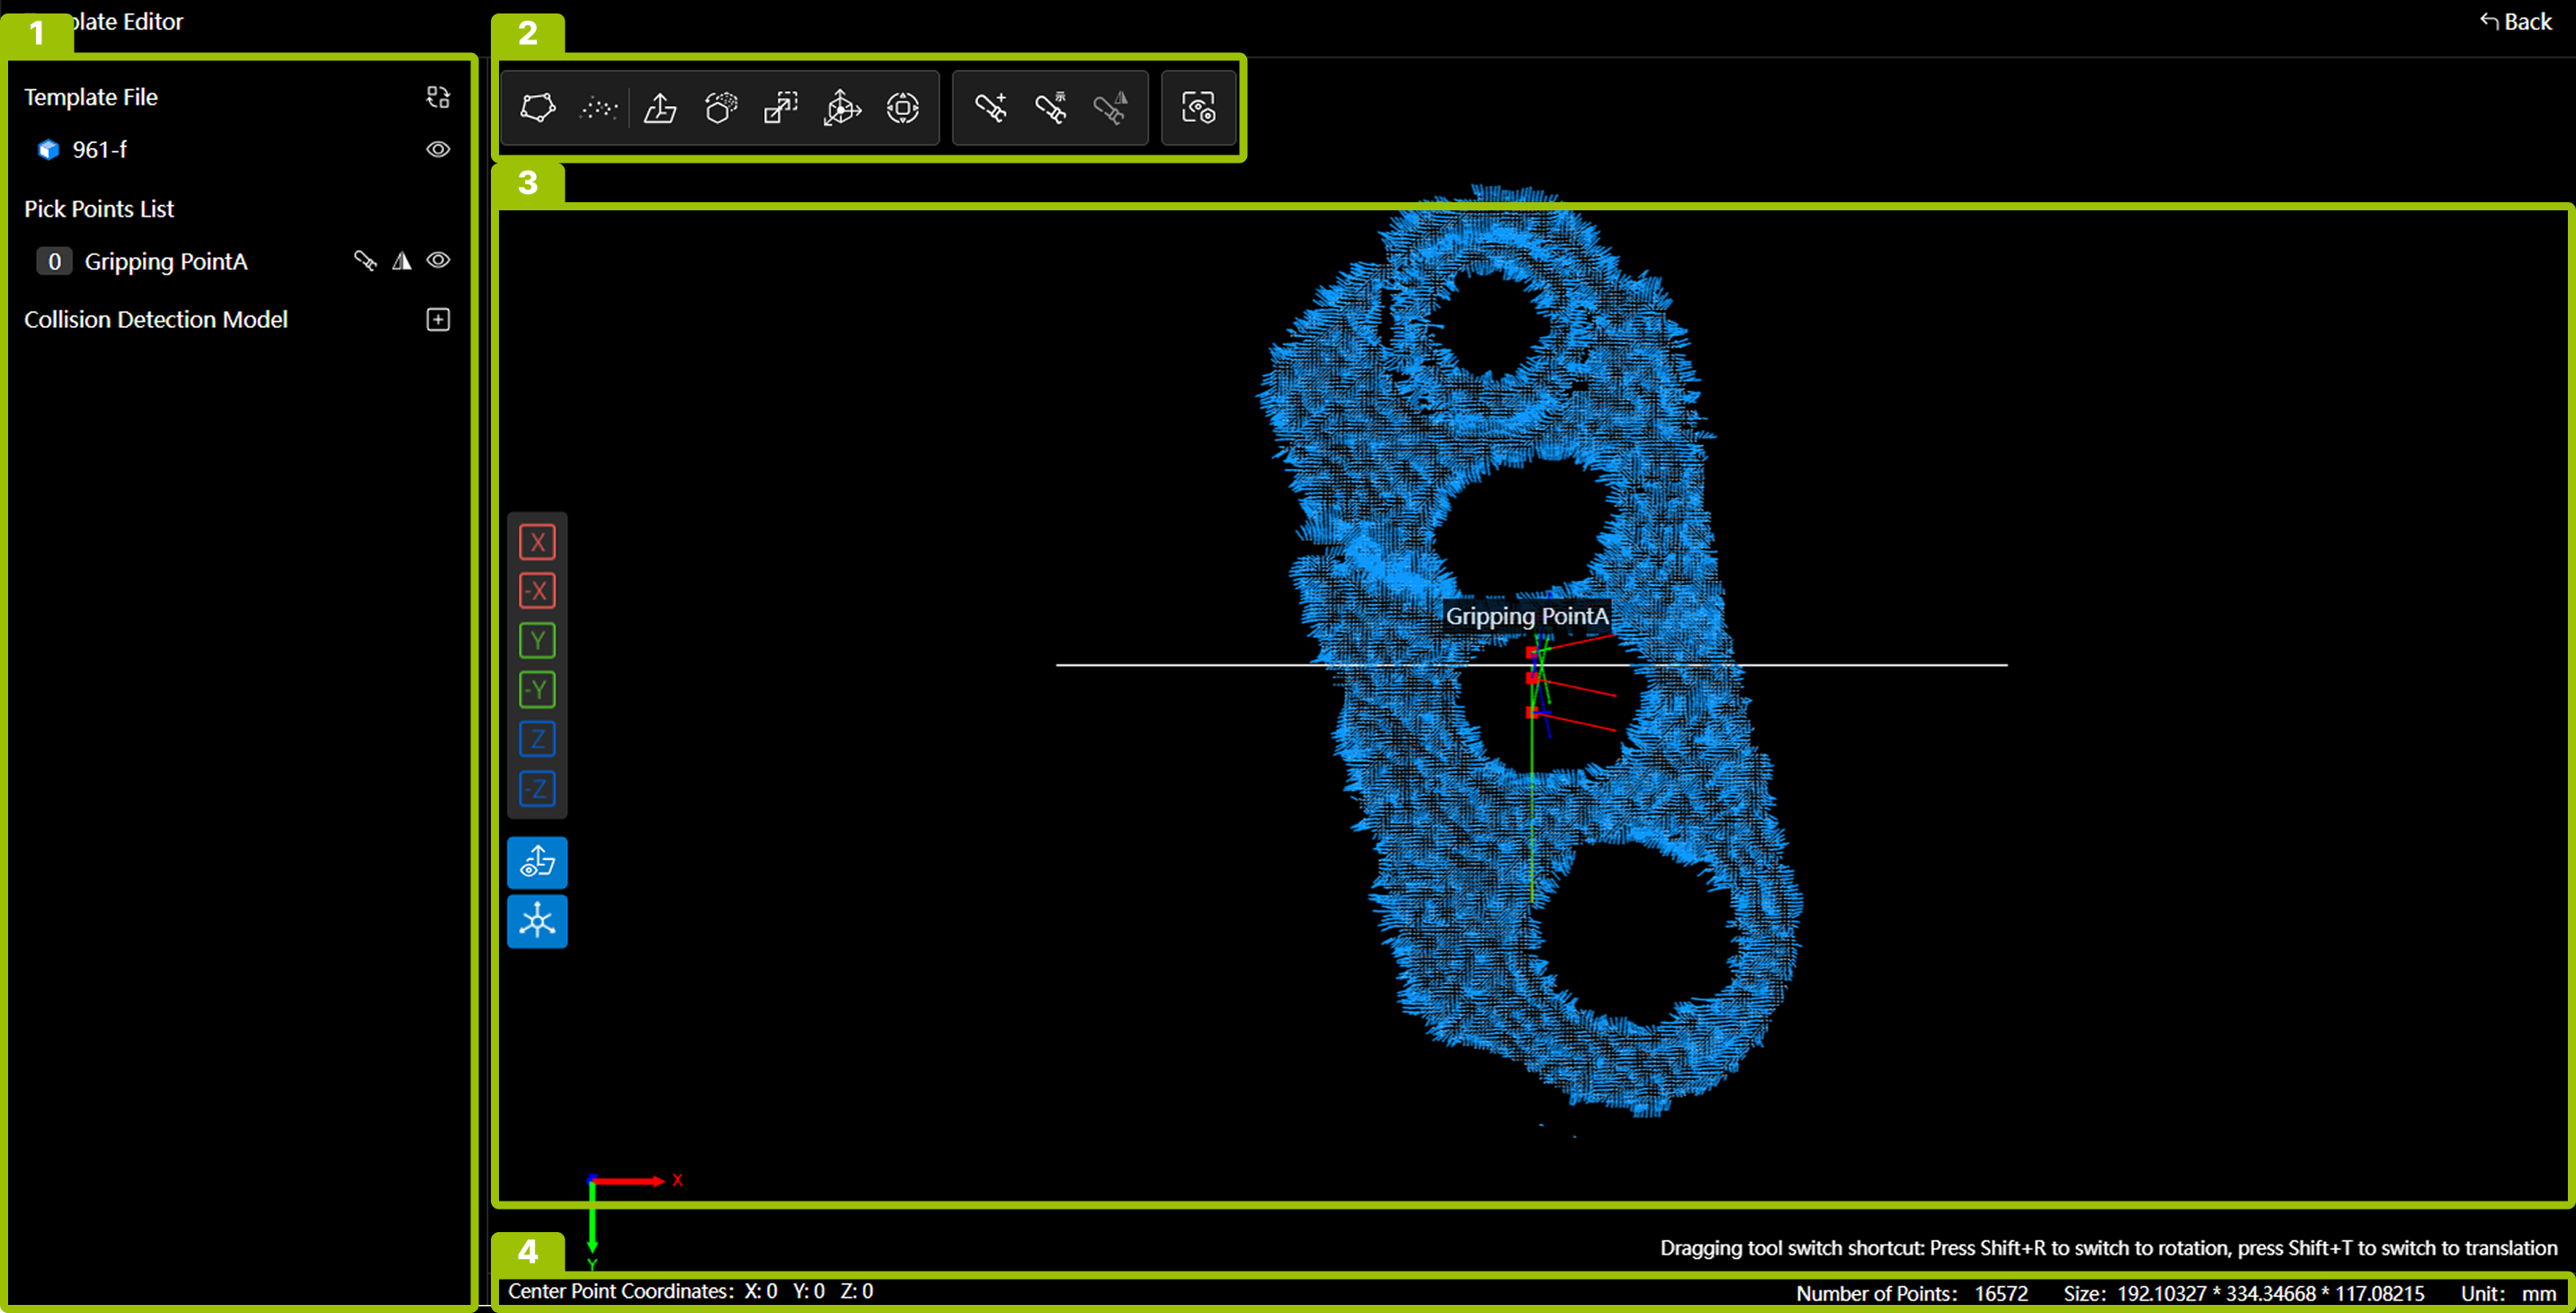Select Gripping PointA in pick points list
The height and width of the screenshot is (1313, 2576).
(x=165, y=262)
